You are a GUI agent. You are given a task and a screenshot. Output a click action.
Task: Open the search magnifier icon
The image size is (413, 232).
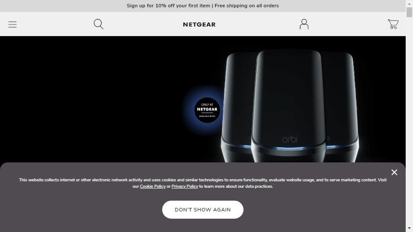pyautogui.click(x=99, y=24)
